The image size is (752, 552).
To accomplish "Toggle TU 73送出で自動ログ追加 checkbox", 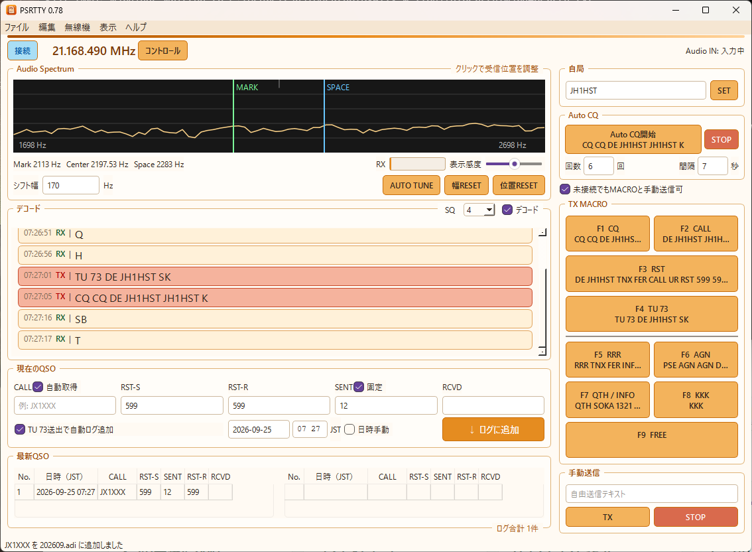I will click(x=20, y=429).
